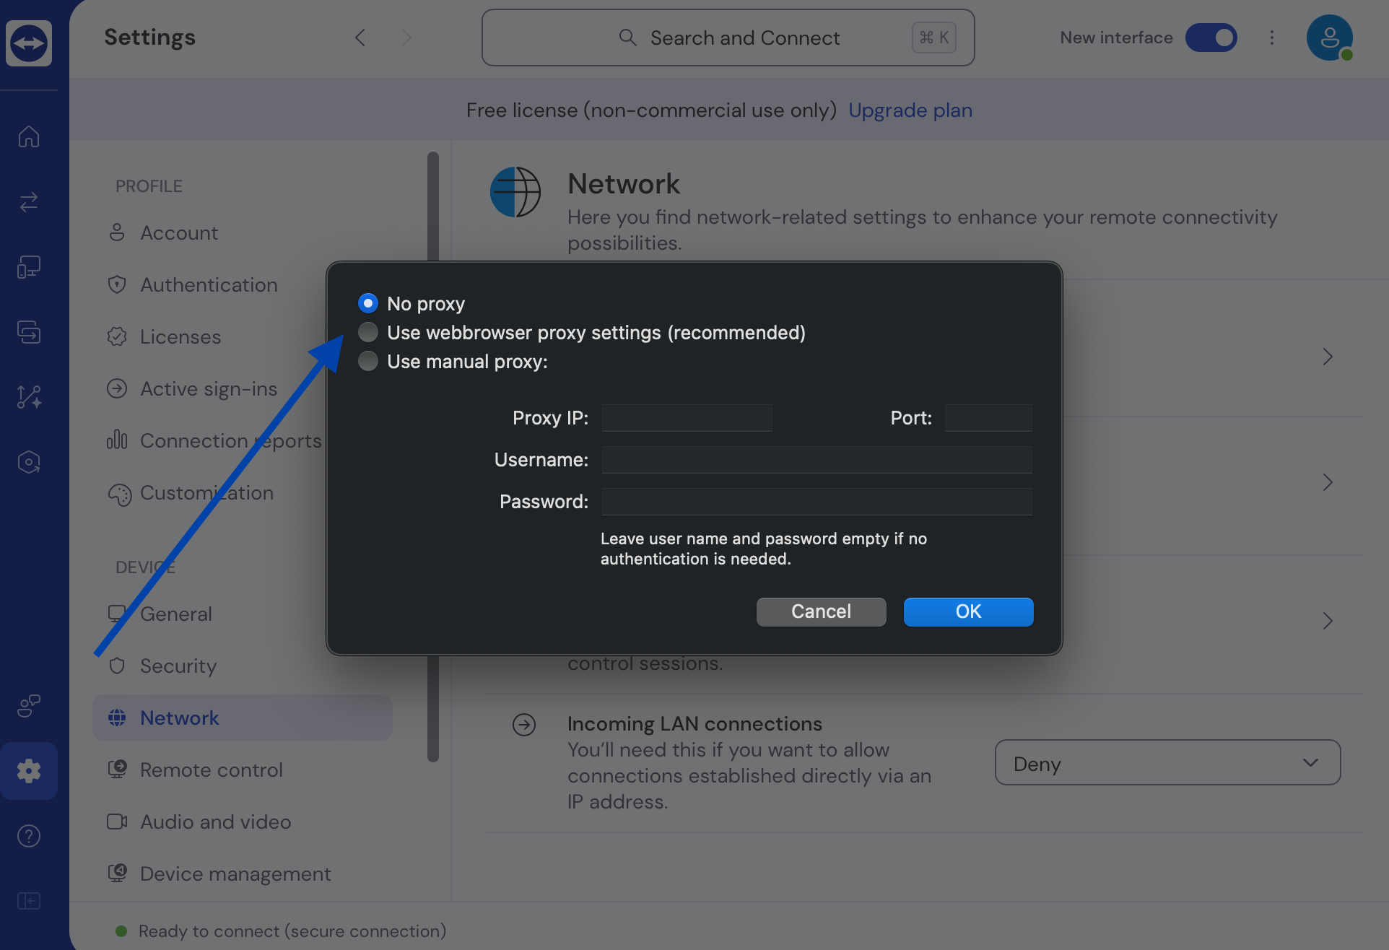The width and height of the screenshot is (1389, 950).
Task: Click the TeamViewer logo icon
Action: coord(29,43)
